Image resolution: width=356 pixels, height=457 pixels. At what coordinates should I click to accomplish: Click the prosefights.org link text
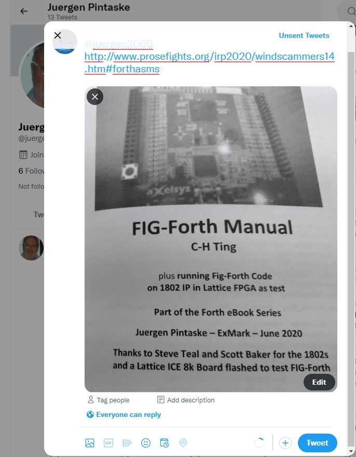[x=210, y=62]
